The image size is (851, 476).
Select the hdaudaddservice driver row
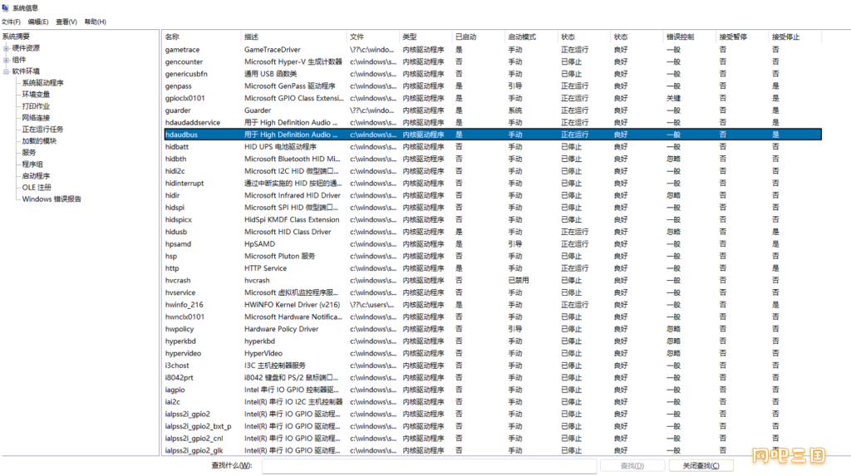pos(493,123)
